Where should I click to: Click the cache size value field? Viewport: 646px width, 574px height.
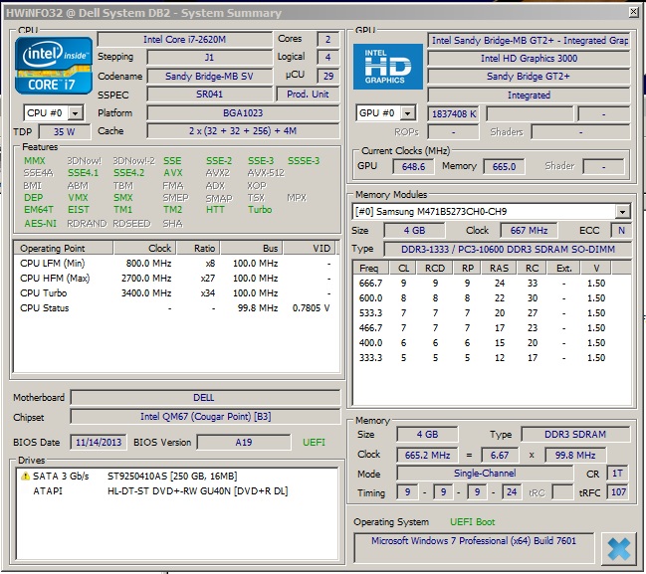(x=243, y=131)
